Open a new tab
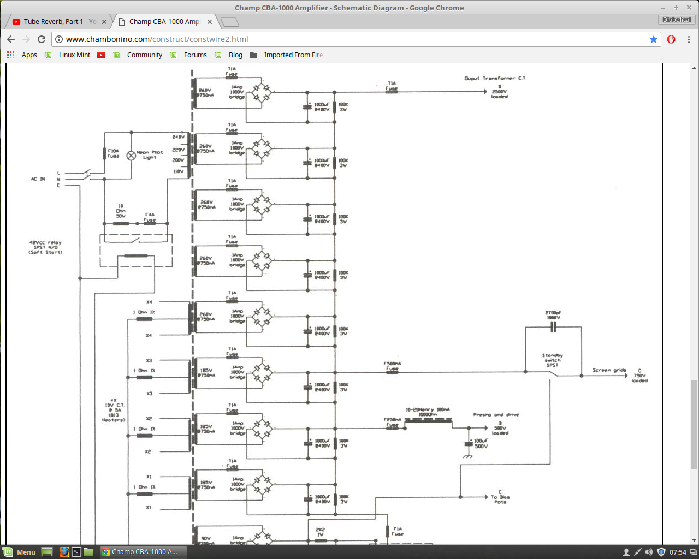Screen dimensions: 699x559 [230, 22]
